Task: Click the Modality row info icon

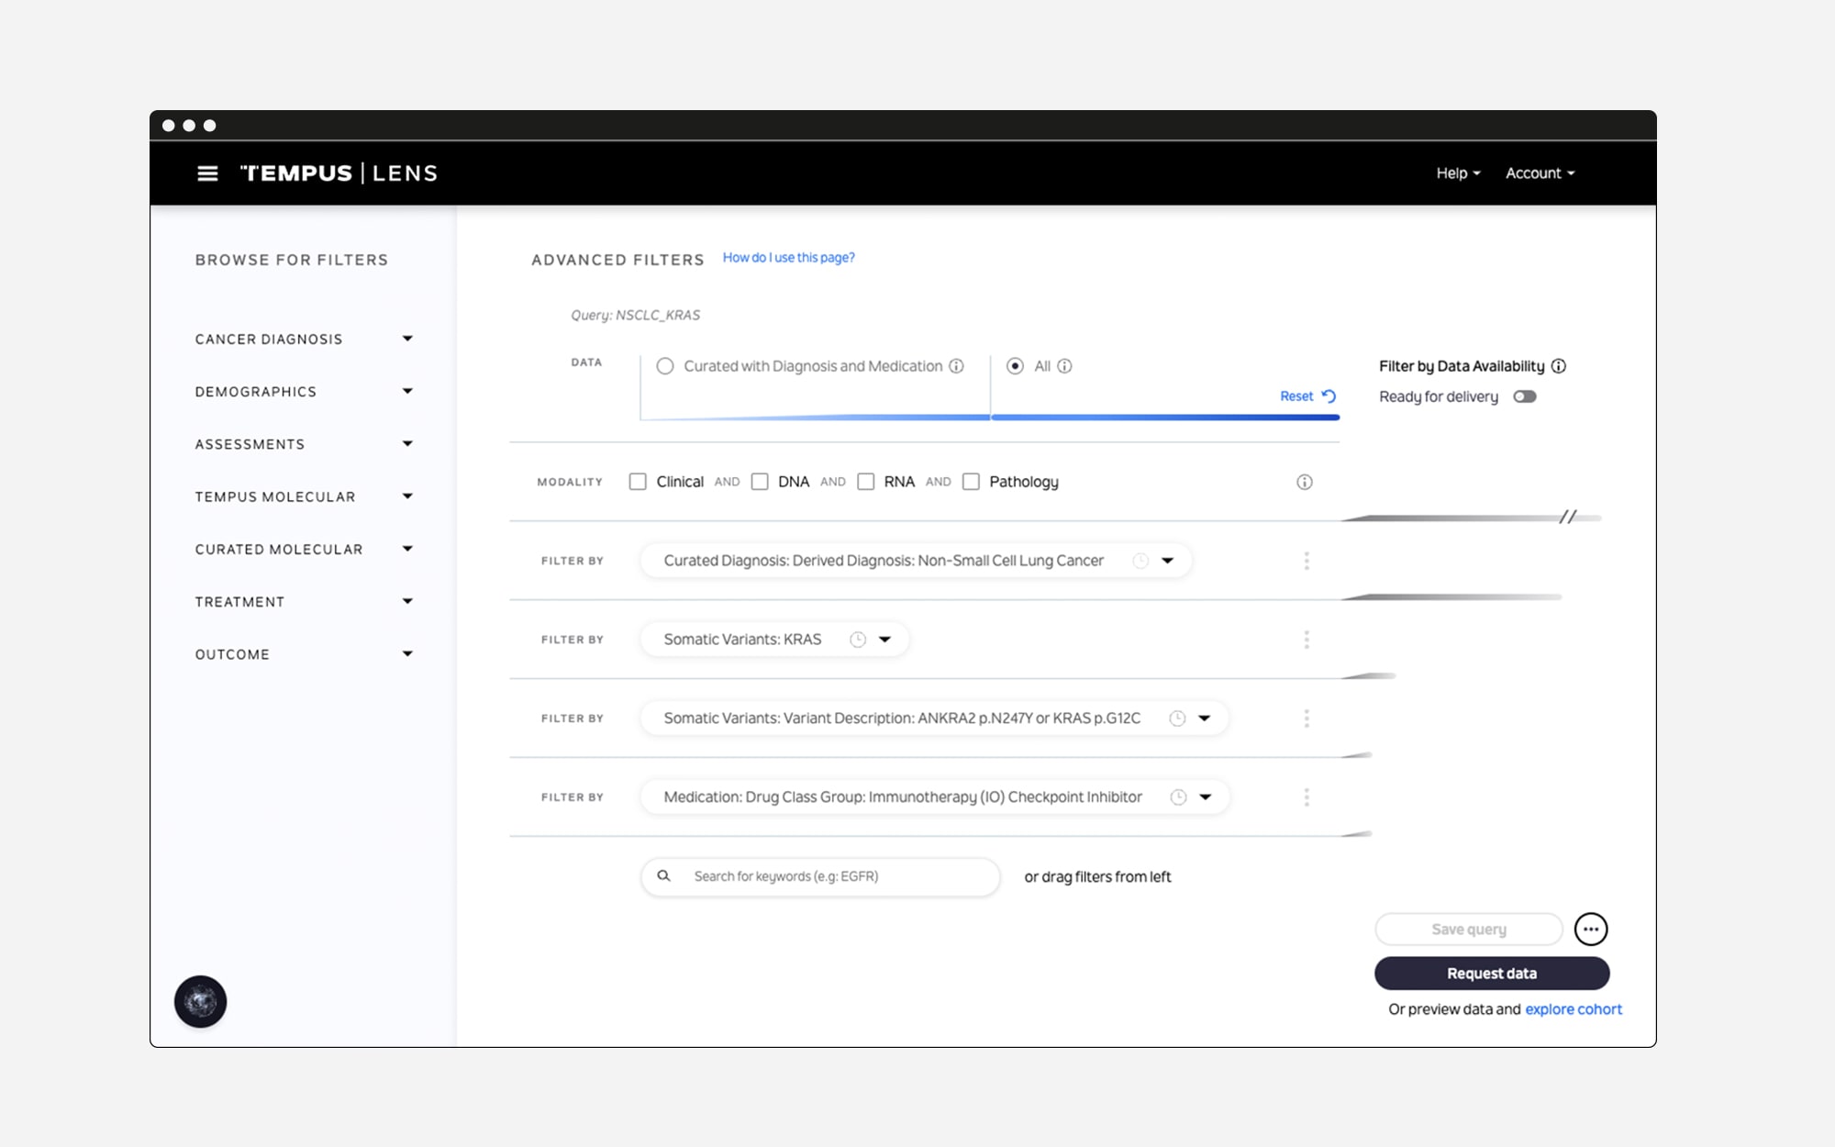Action: (x=1304, y=482)
